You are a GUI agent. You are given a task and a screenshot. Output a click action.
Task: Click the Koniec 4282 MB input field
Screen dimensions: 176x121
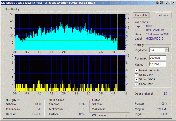pyautogui.click(x=158, y=64)
